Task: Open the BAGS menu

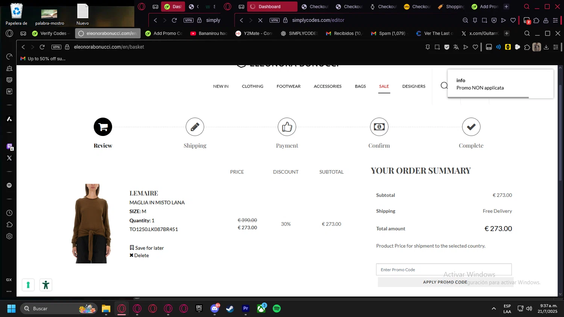Action: tap(360, 86)
